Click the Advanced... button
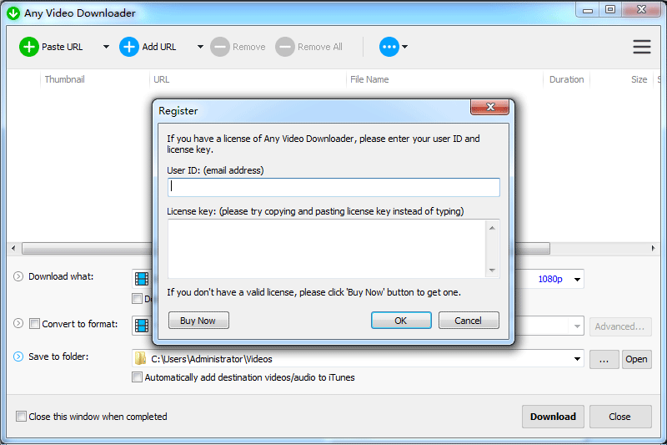 coord(620,326)
